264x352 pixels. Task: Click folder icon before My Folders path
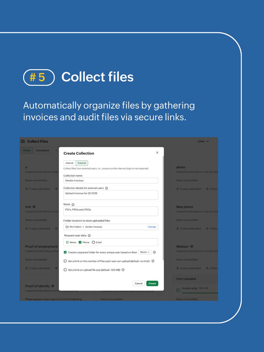(x=67, y=227)
